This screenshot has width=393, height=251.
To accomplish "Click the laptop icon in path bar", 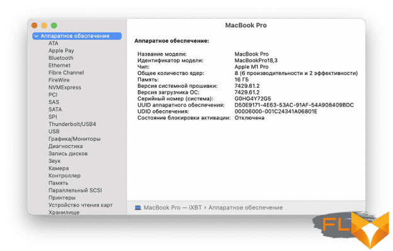I will tap(137, 208).
